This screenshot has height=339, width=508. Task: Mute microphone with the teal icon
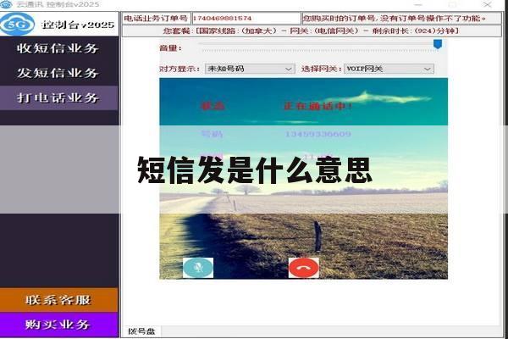198,268
